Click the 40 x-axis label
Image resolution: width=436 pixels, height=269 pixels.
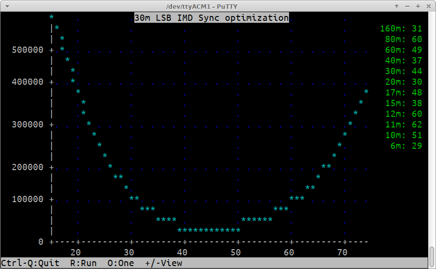coord(182,252)
